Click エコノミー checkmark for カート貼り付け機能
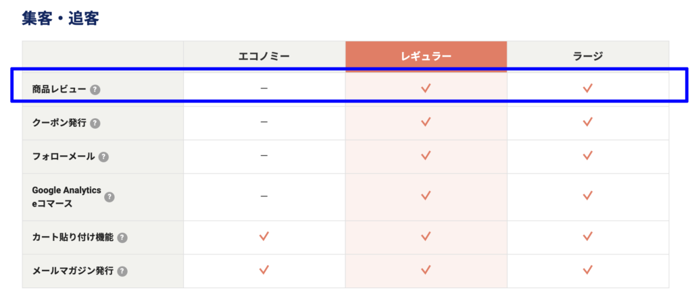The width and height of the screenshot is (692, 307). [x=264, y=237]
